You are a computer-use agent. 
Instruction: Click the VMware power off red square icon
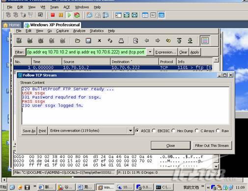pos(53,15)
